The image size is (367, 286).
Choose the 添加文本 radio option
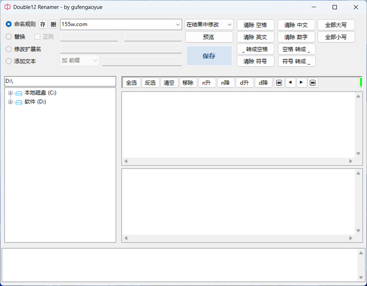pos(9,61)
